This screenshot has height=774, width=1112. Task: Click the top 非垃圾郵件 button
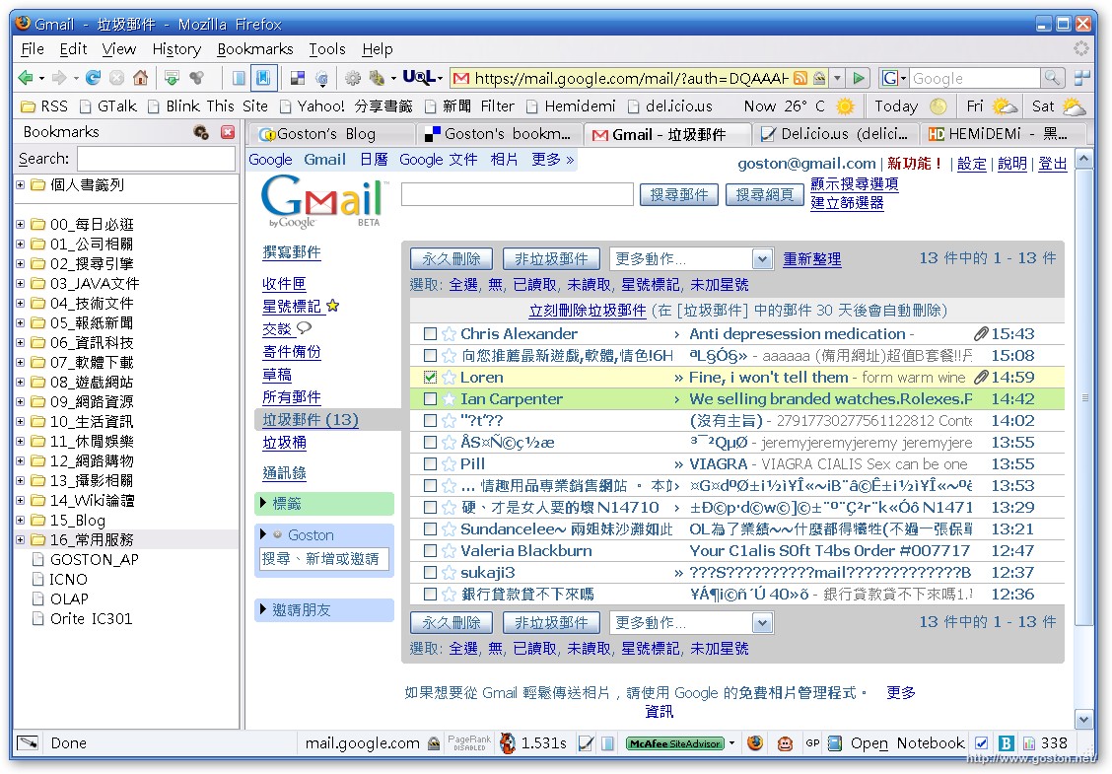coord(551,259)
